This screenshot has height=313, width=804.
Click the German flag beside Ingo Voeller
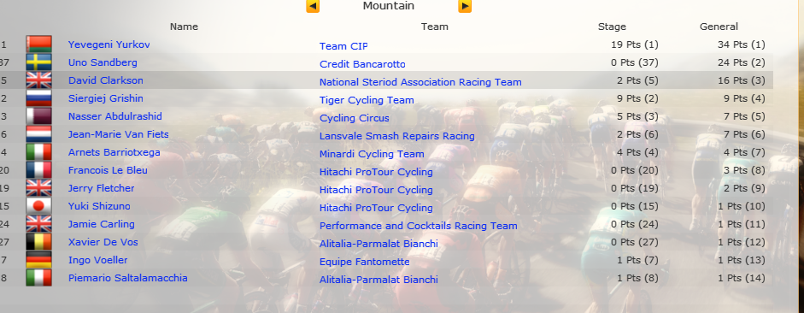[x=39, y=260]
